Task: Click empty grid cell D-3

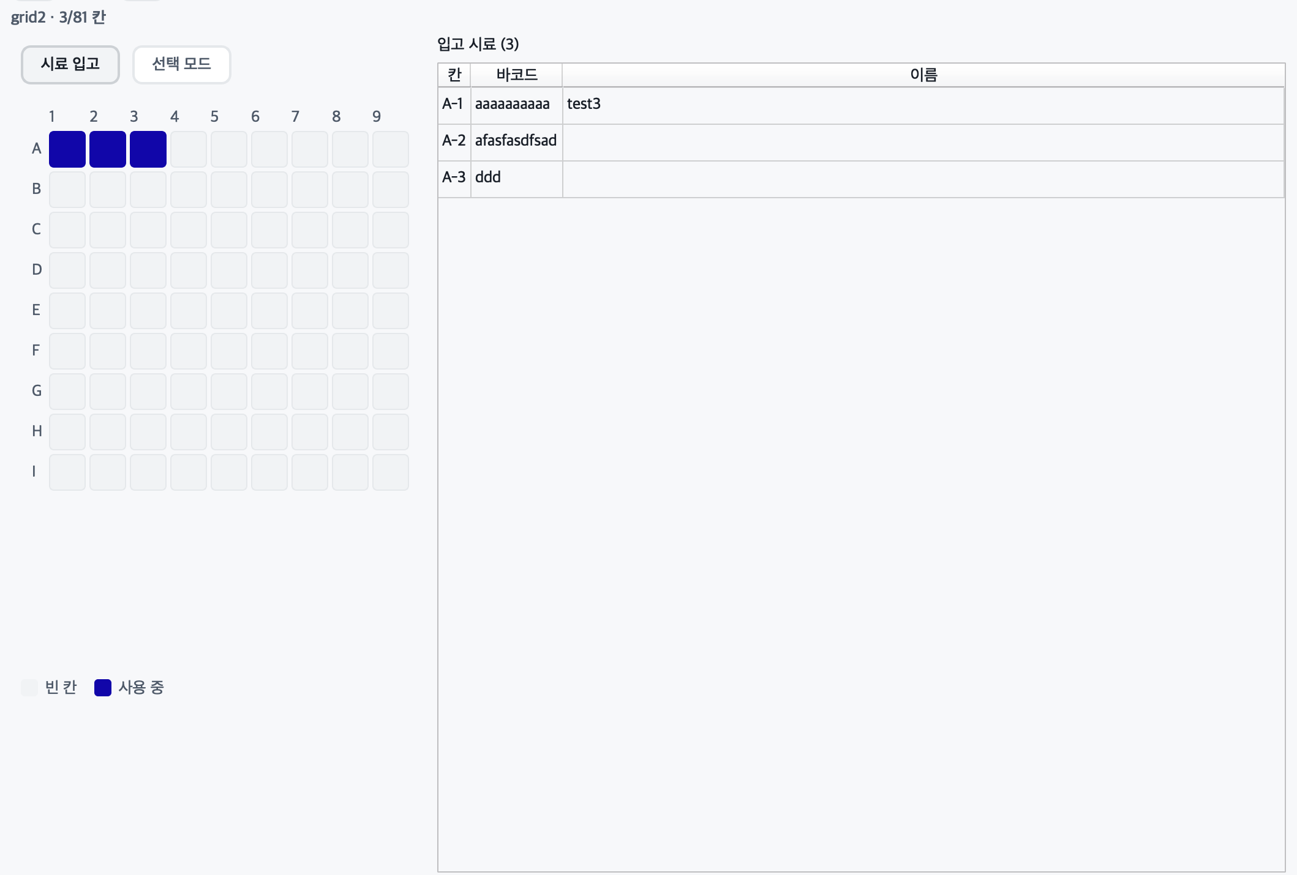Action: coord(148,270)
